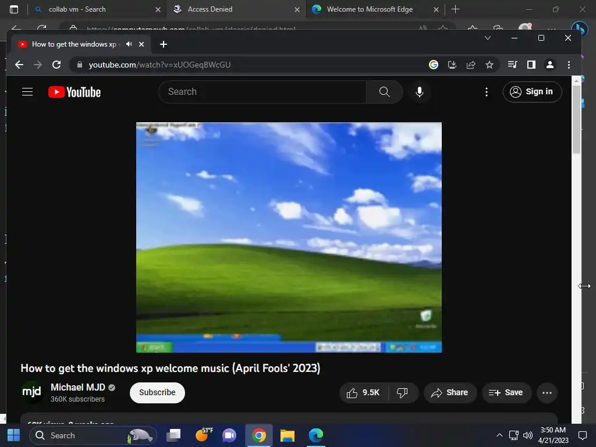
Task: Dislike the video
Action: [402, 392]
